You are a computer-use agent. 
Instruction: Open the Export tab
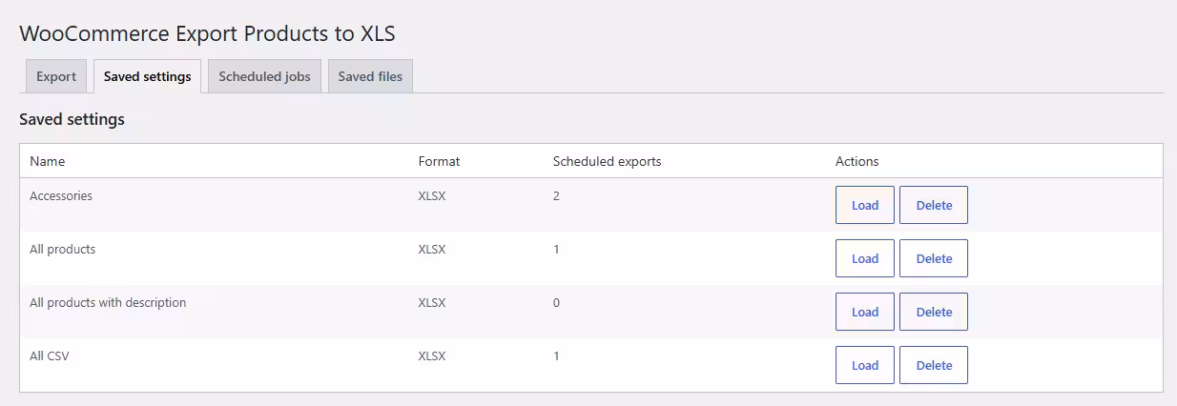point(56,76)
